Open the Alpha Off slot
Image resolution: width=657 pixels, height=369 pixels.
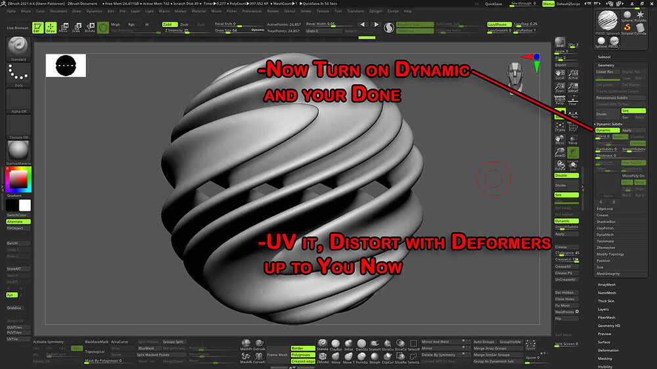click(18, 101)
